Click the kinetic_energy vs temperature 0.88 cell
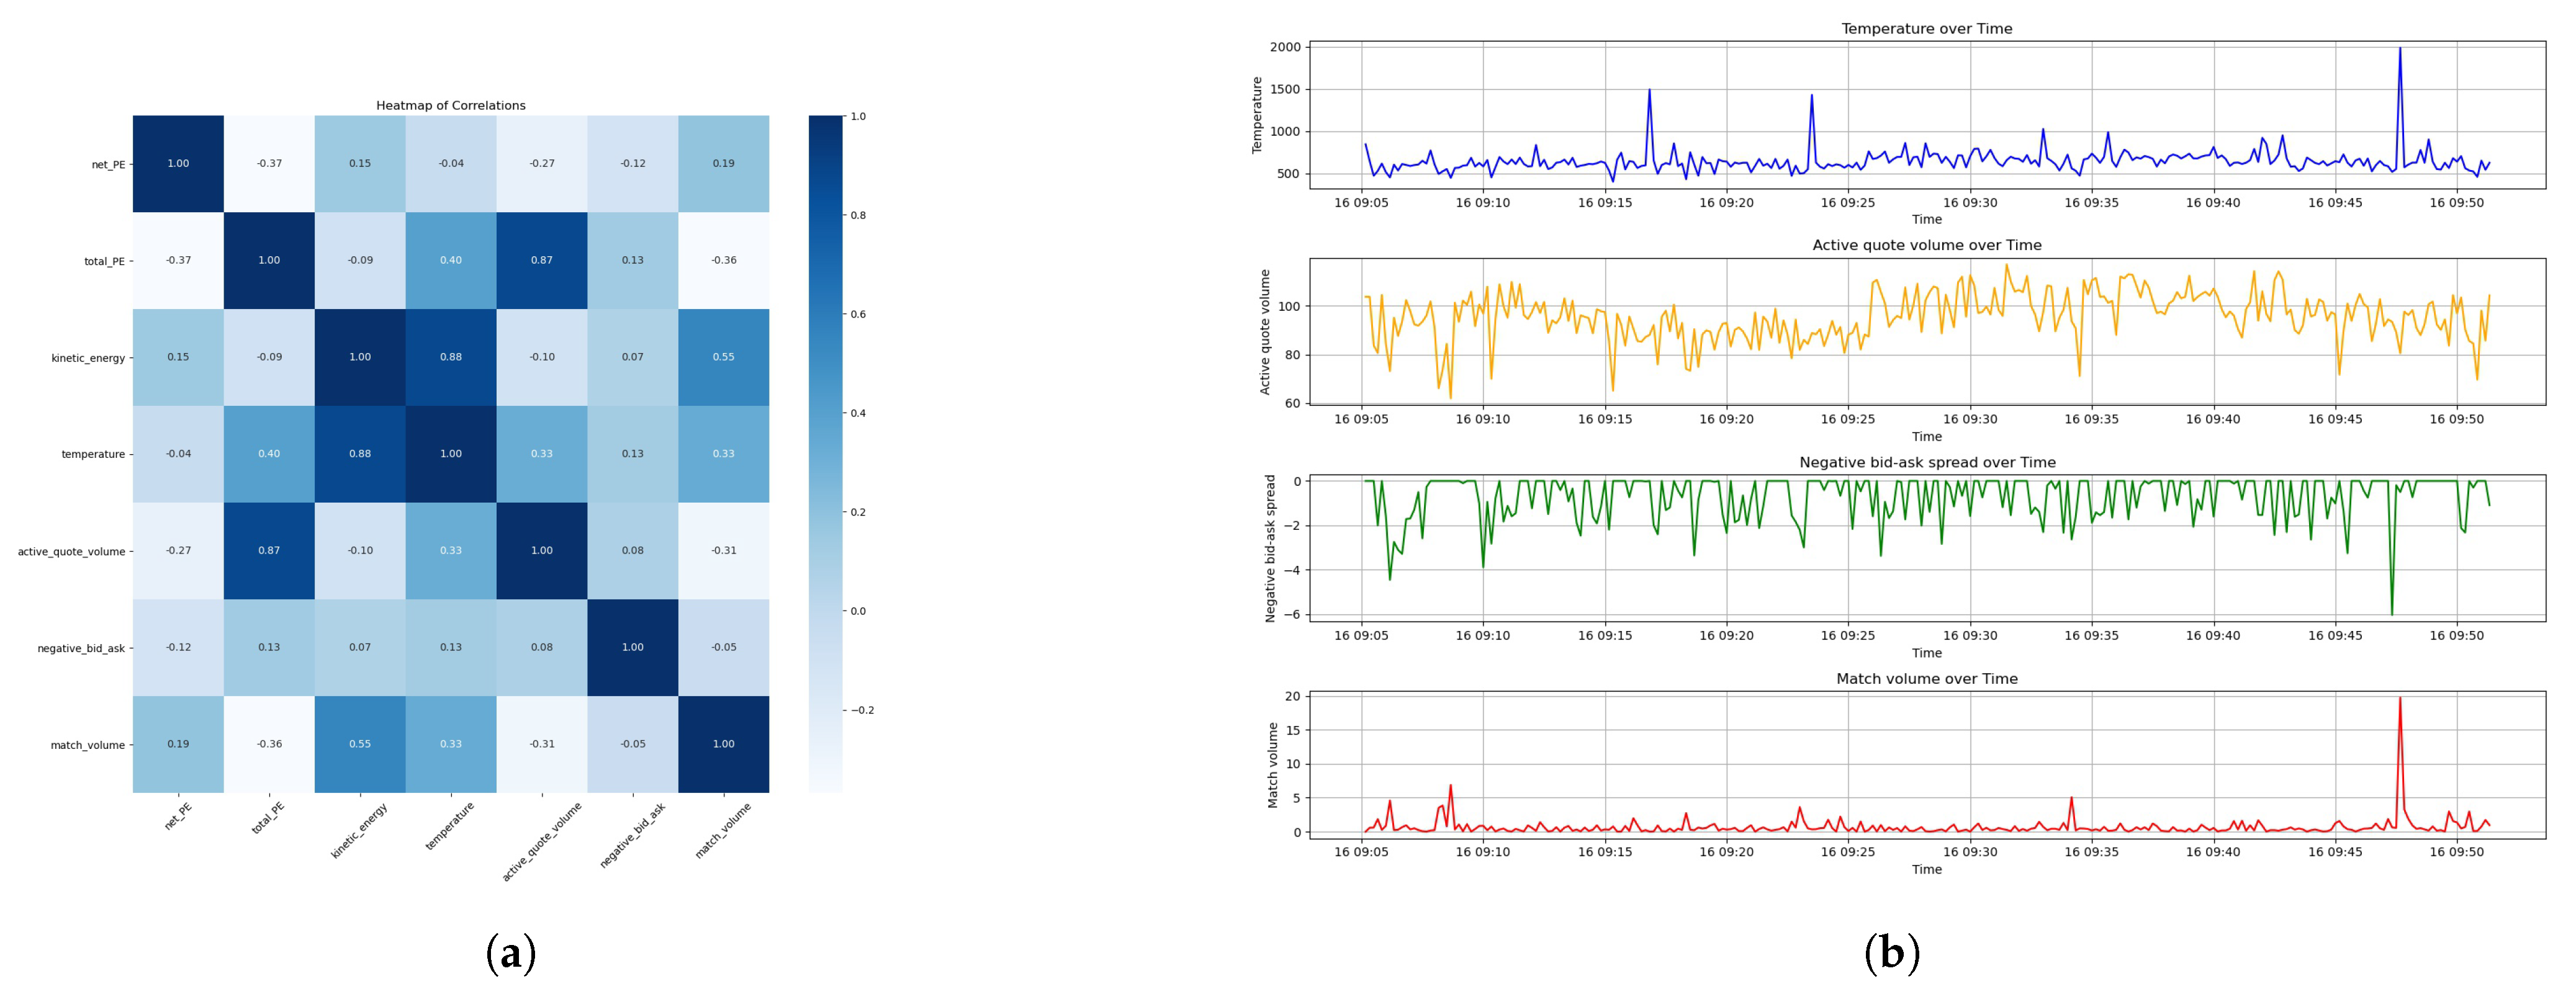The height and width of the screenshot is (994, 2576). pos(451,357)
